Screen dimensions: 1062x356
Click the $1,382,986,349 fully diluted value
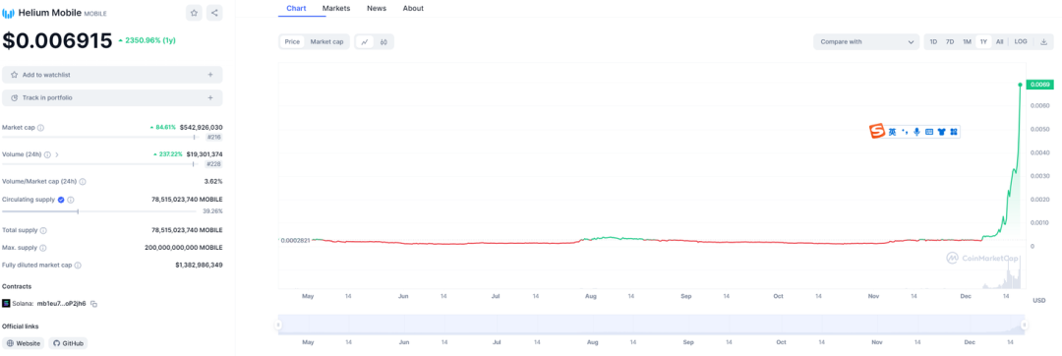199,266
